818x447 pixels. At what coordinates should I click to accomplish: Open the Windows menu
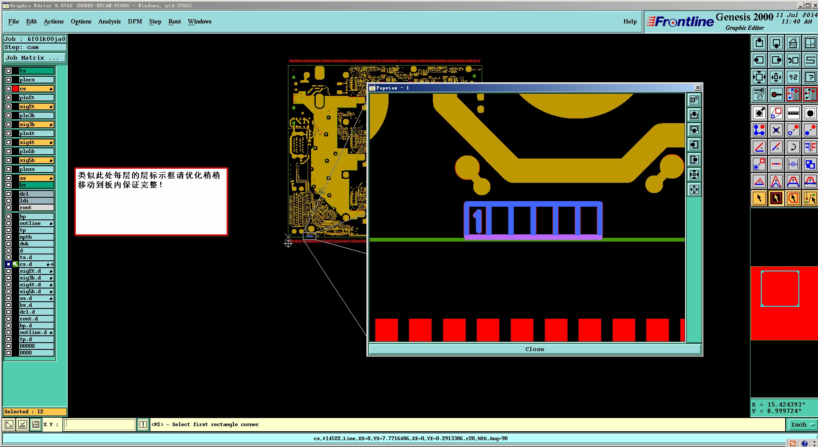200,21
